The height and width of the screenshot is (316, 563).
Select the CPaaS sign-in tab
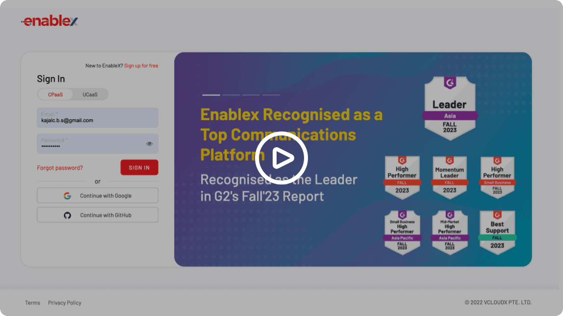pos(55,94)
